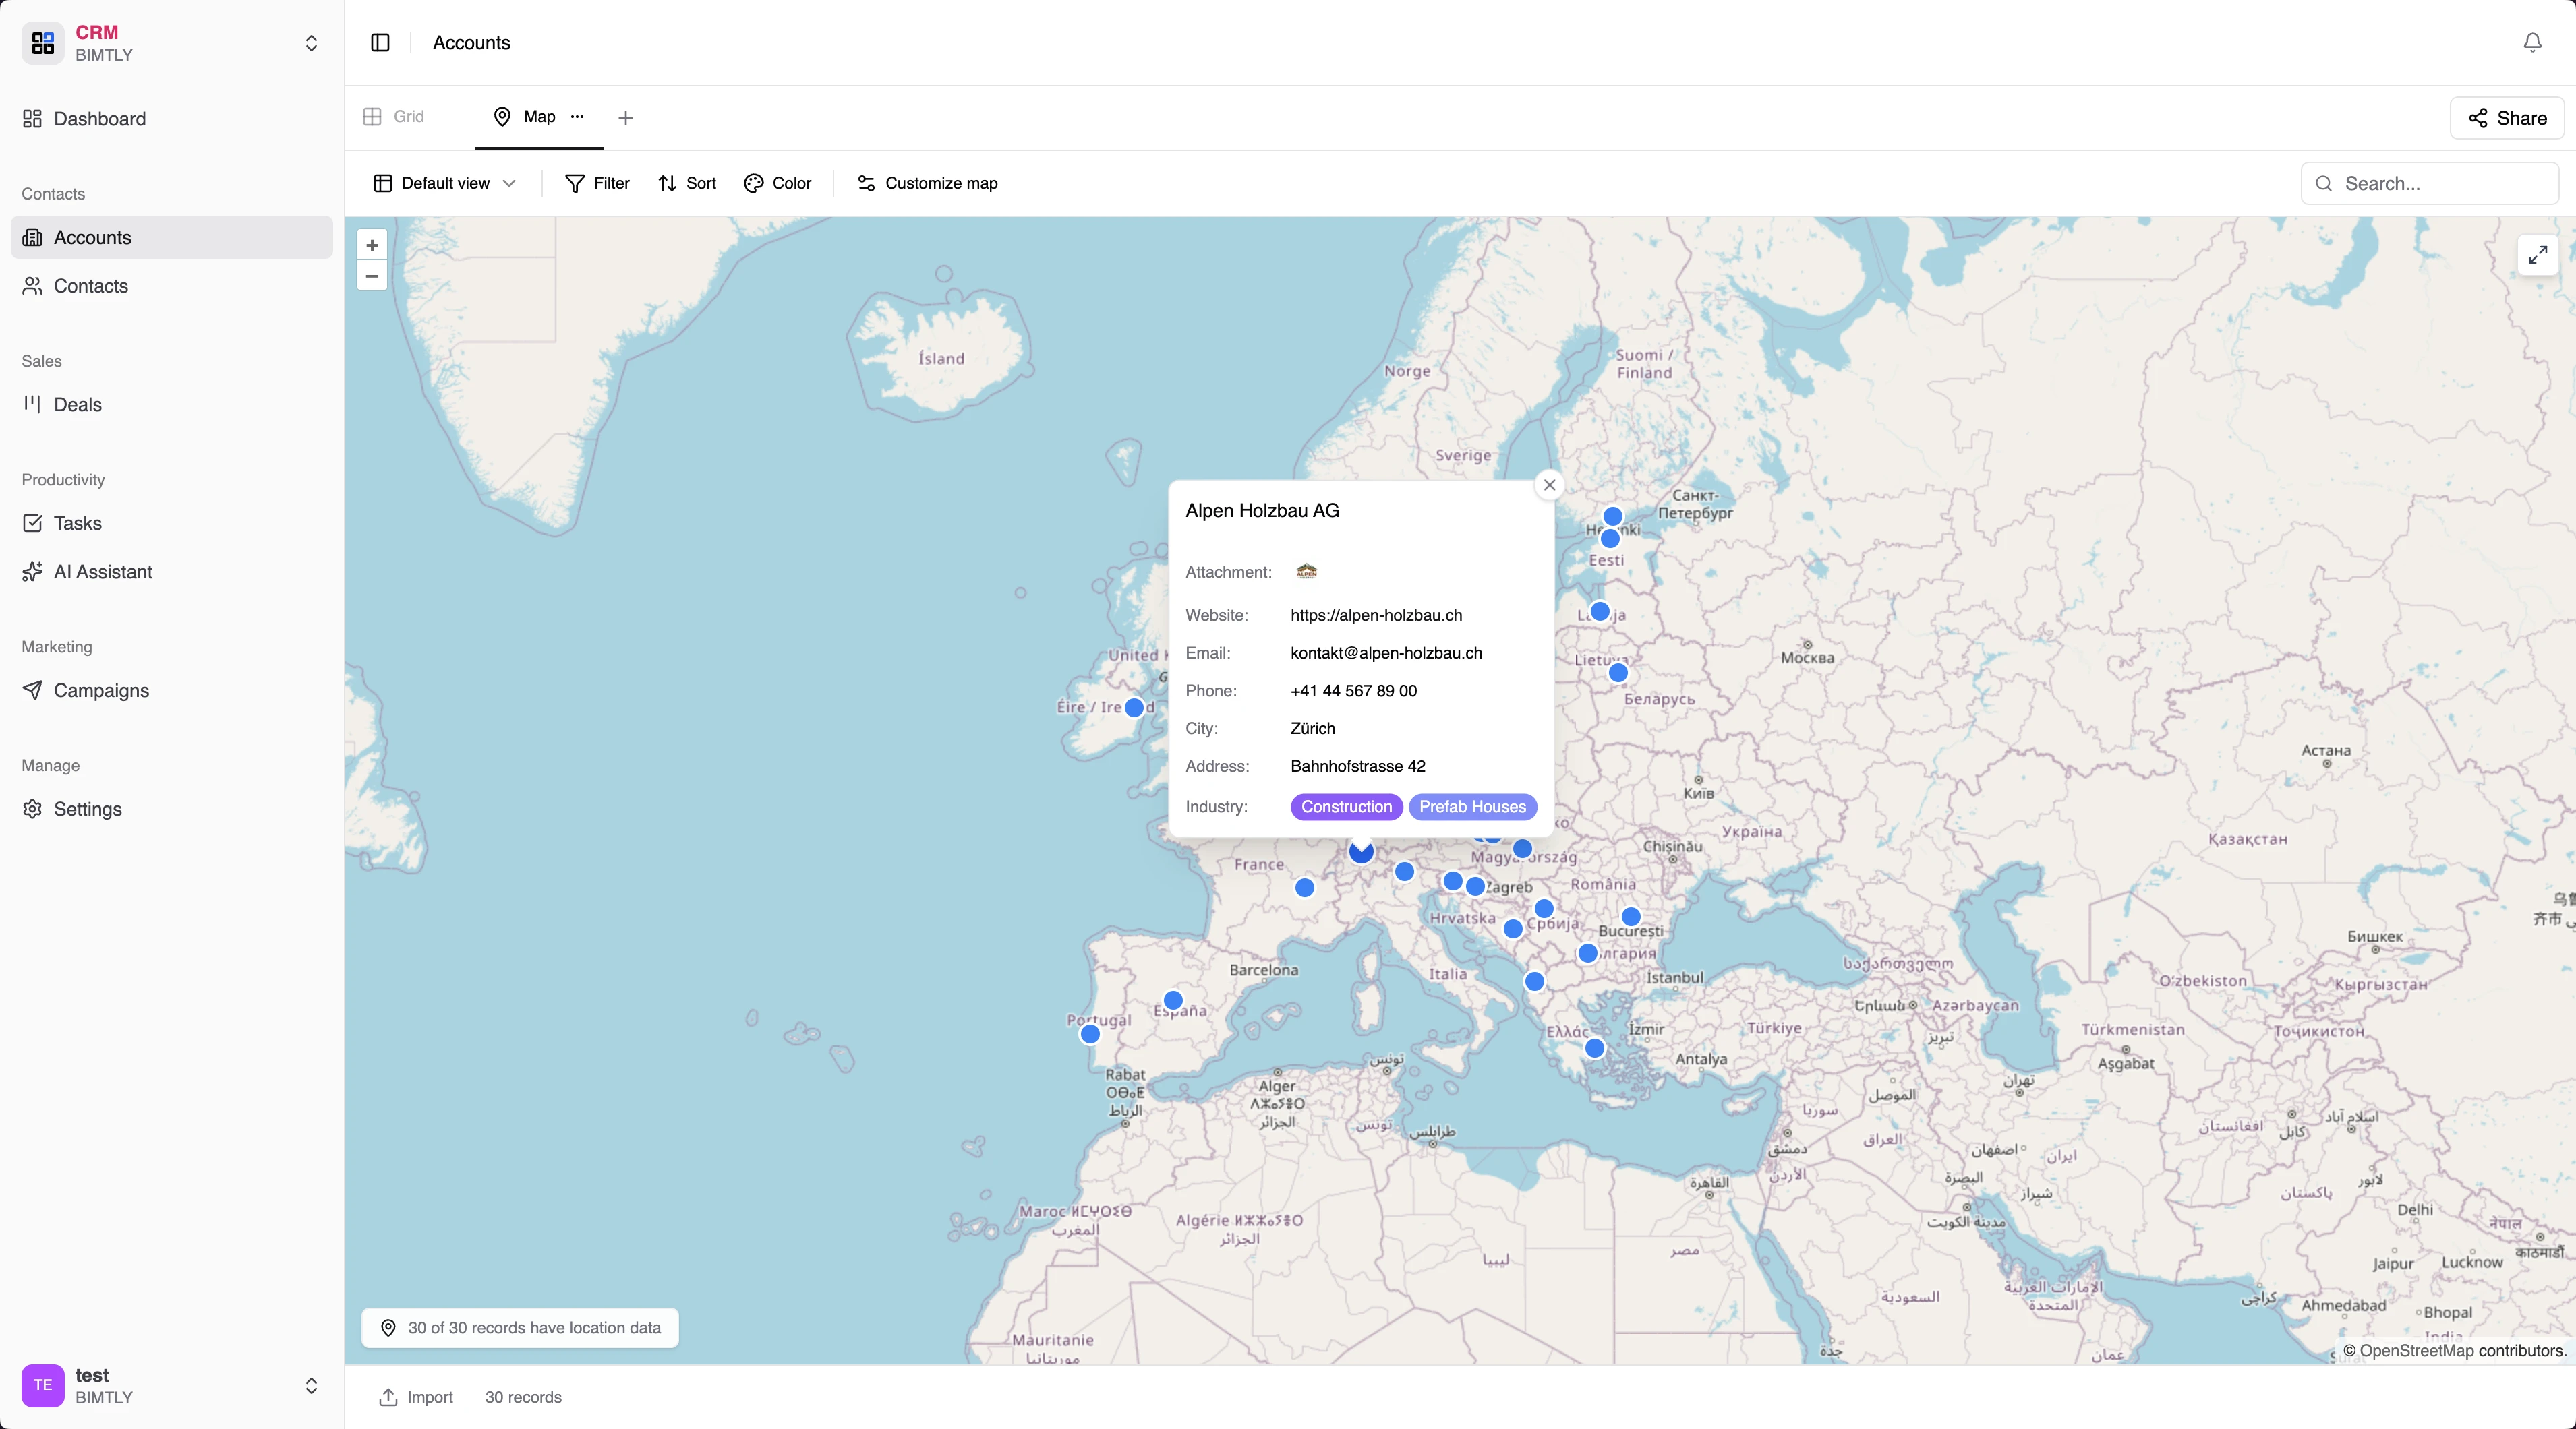Viewport: 2576px width, 1429px height.
Task: Open Map view options menu
Action: (577, 117)
